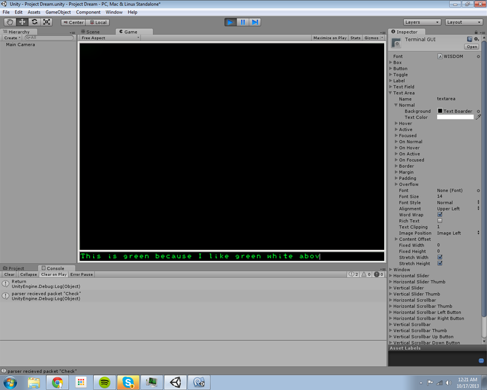This screenshot has height=390, width=487.
Task: Pause the running game
Action: (x=243, y=22)
